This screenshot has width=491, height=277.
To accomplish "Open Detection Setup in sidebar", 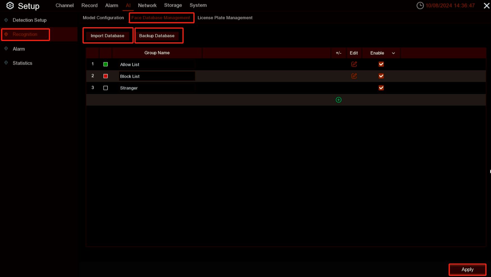I will pyautogui.click(x=29, y=20).
